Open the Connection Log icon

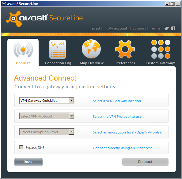pos(58,49)
